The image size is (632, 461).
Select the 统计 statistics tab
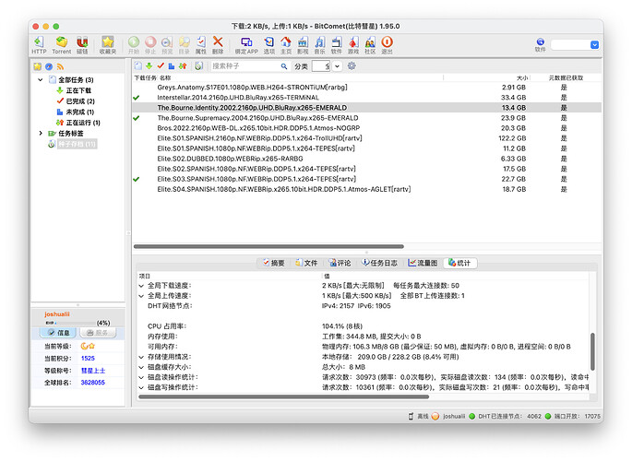(459, 263)
